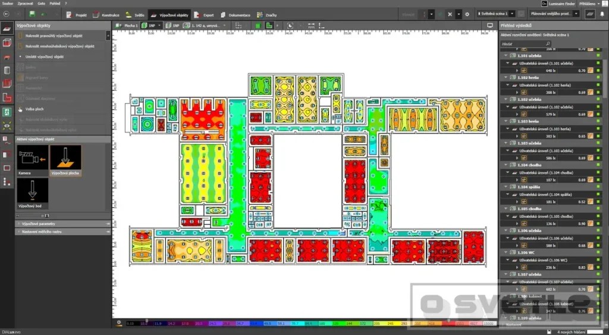Image resolution: width=609 pixels, height=335 pixels.
Task: Open the Značky tab
Action: (x=267, y=15)
